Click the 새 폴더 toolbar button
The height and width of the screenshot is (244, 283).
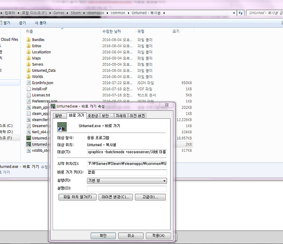40,23
